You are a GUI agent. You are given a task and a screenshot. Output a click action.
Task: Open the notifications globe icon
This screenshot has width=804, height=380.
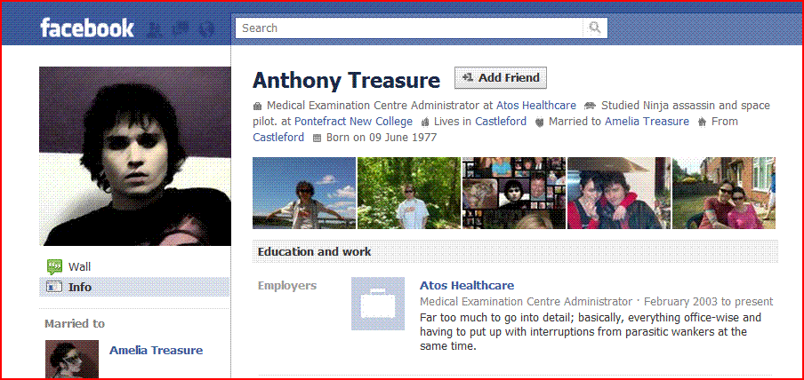[x=206, y=29]
